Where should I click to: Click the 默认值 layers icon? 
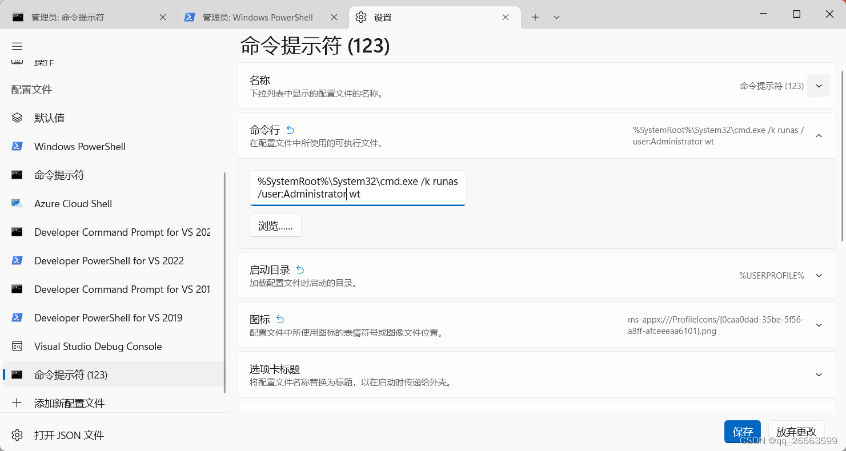[17, 118]
